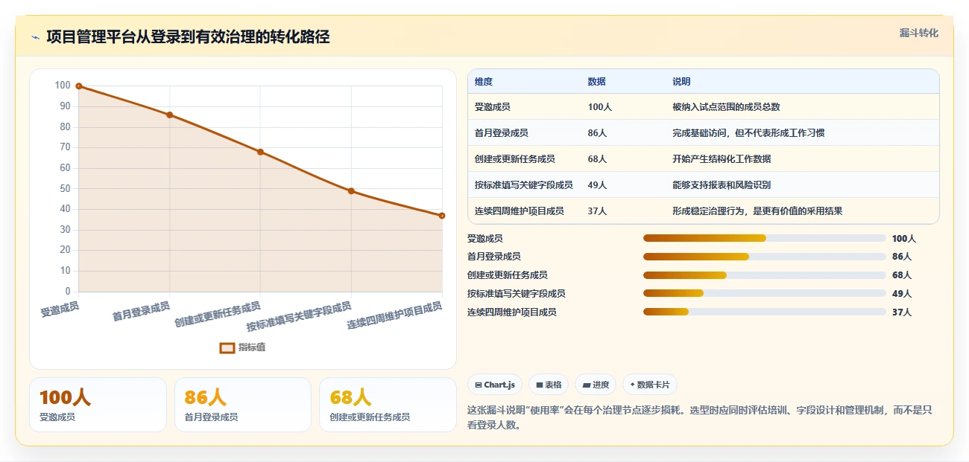Image resolution: width=969 pixels, height=462 pixels.
Task: Click the 受邀成员 progress bar
Action: 764,238
